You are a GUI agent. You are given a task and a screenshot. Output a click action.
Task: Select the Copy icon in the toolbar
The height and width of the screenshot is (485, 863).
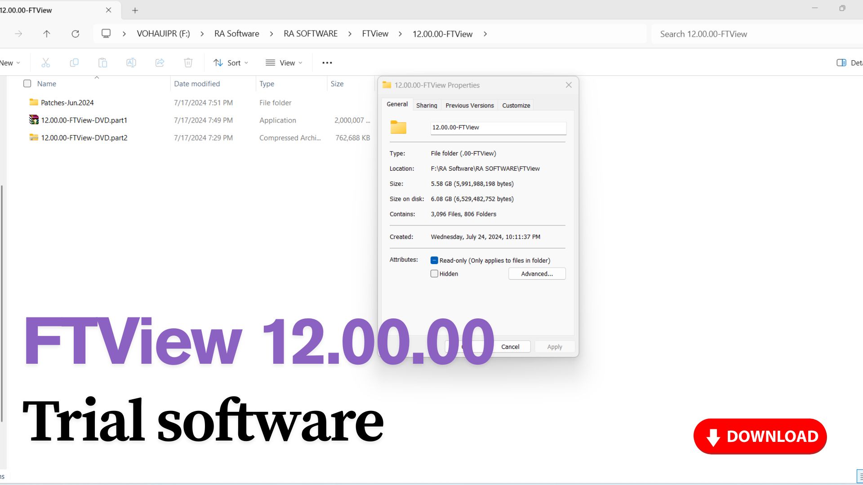74,62
